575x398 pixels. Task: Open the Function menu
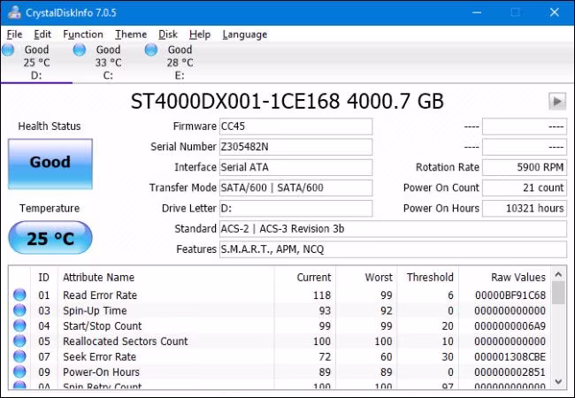click(x=83, y=34)
